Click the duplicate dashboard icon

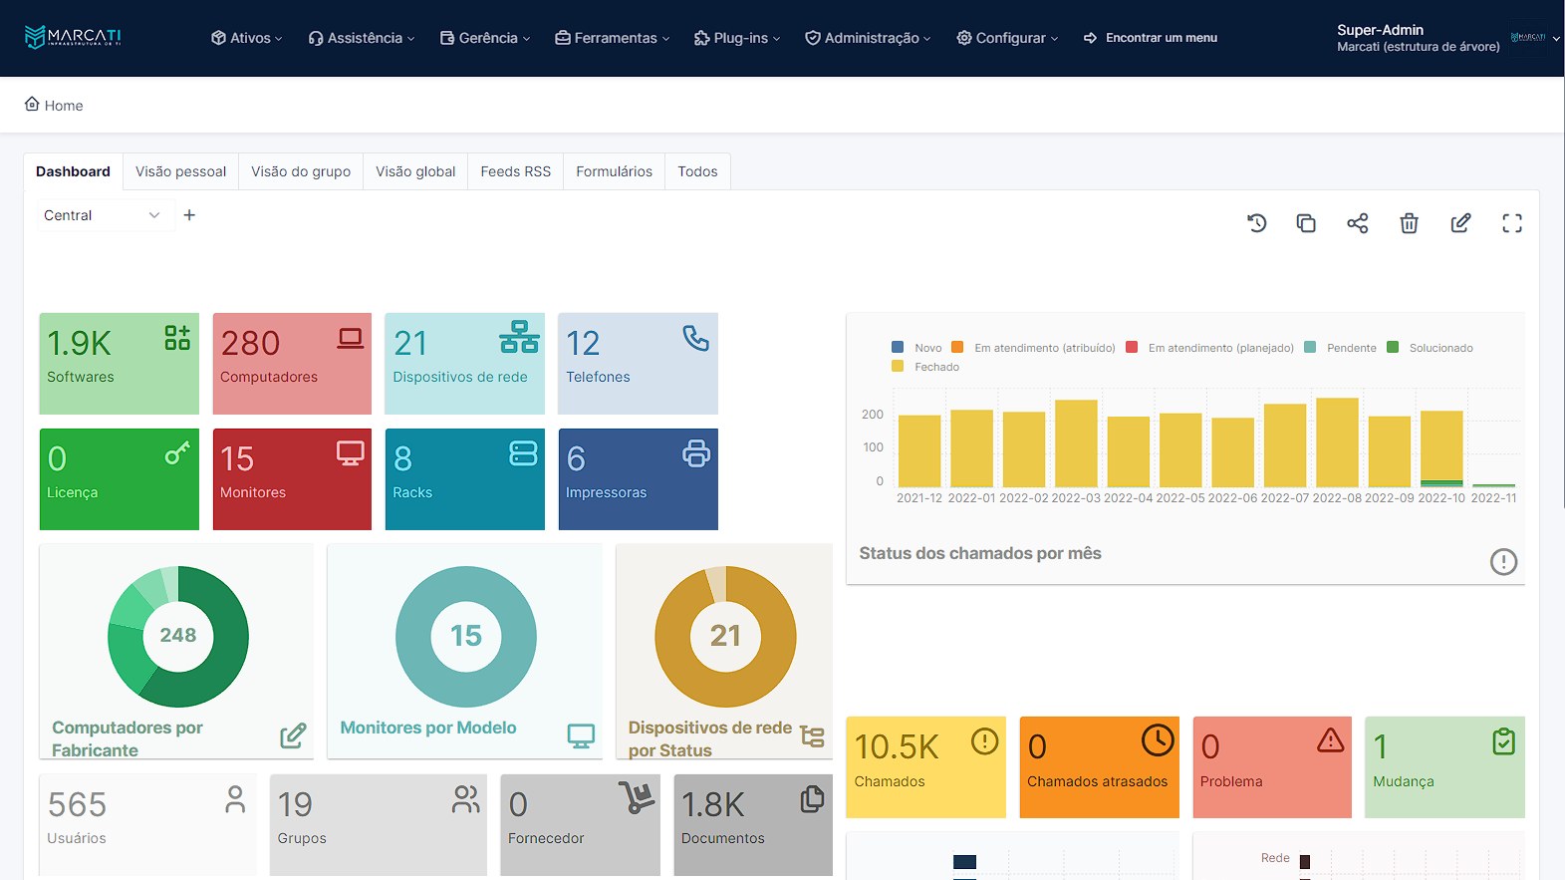[1306, 223]
